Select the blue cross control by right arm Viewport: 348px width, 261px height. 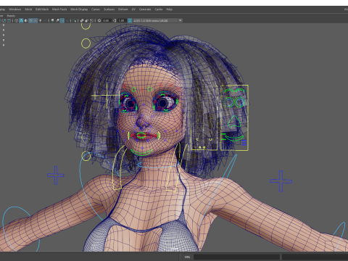[x=56, y=175]
